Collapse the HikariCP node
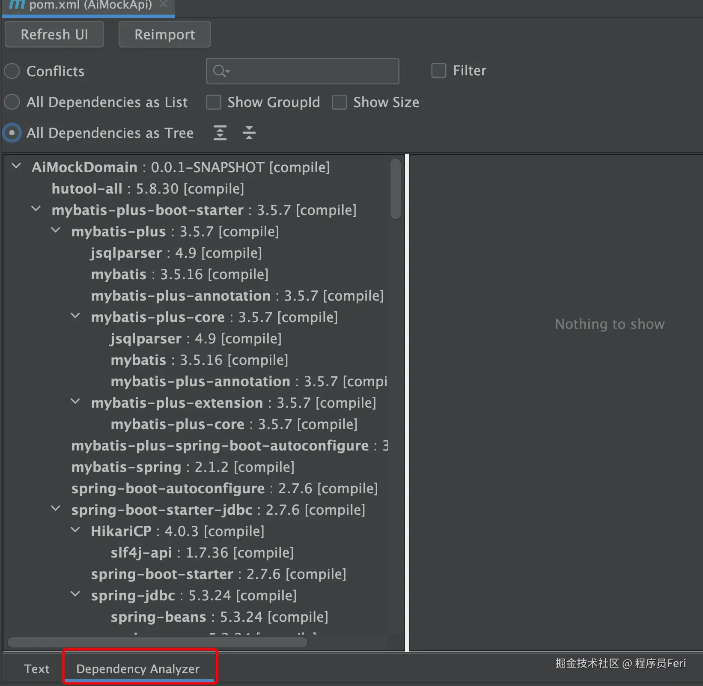 tap(75, 530)
